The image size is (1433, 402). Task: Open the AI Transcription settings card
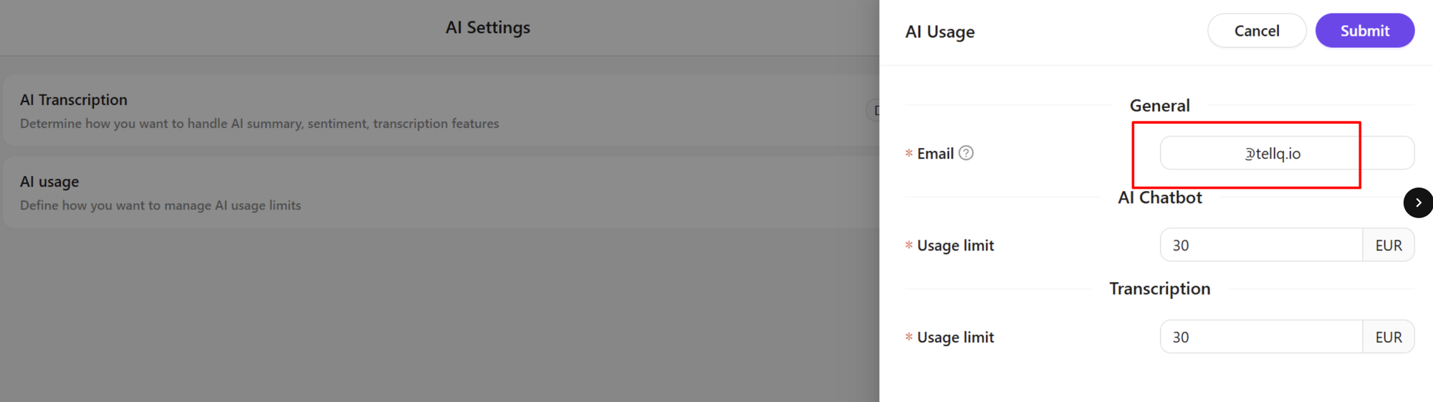[x=441, y=111]
